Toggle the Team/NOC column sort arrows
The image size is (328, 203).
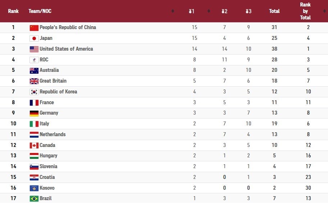tap(173, 11)
